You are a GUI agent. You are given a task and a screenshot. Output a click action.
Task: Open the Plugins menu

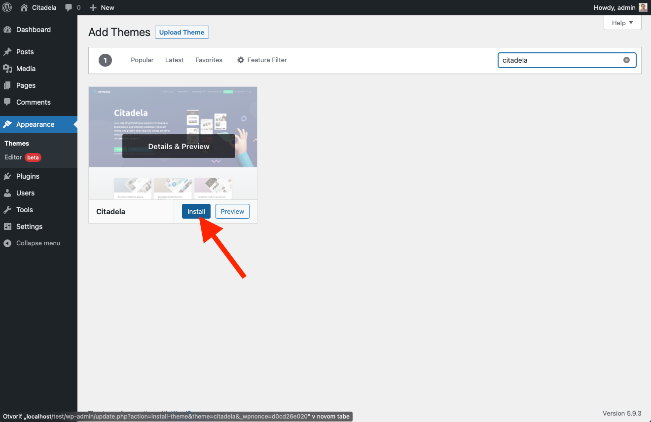click(x=28, y=176)
